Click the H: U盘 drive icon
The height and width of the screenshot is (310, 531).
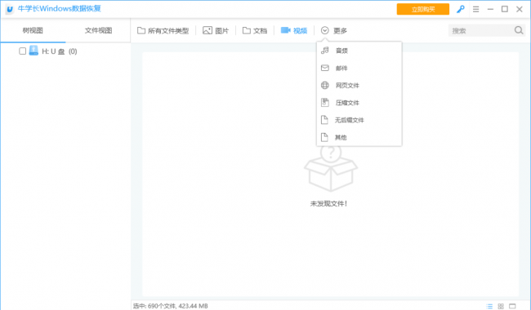click(33, 51)
